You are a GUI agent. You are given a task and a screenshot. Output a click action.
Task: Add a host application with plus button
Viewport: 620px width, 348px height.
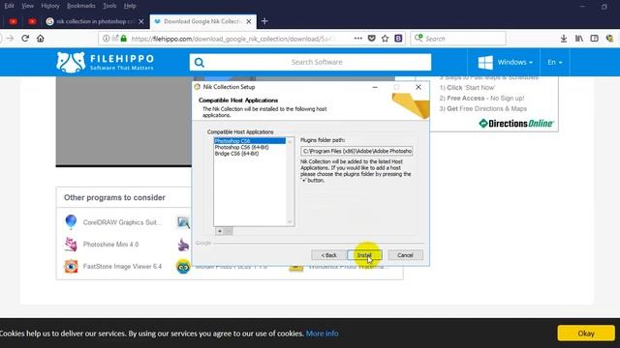(220, 231)
